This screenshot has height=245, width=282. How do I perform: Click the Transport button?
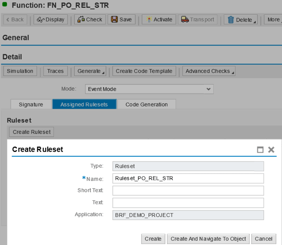point(198,19)
